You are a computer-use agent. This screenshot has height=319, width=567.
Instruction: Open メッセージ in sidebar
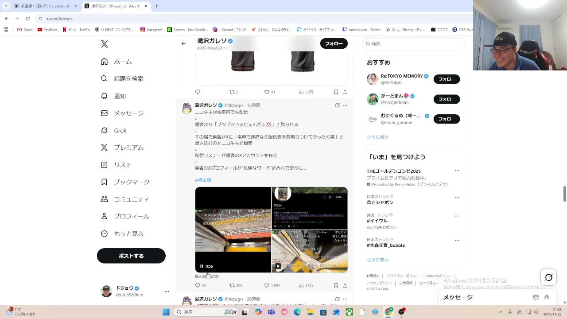point(122,113)
